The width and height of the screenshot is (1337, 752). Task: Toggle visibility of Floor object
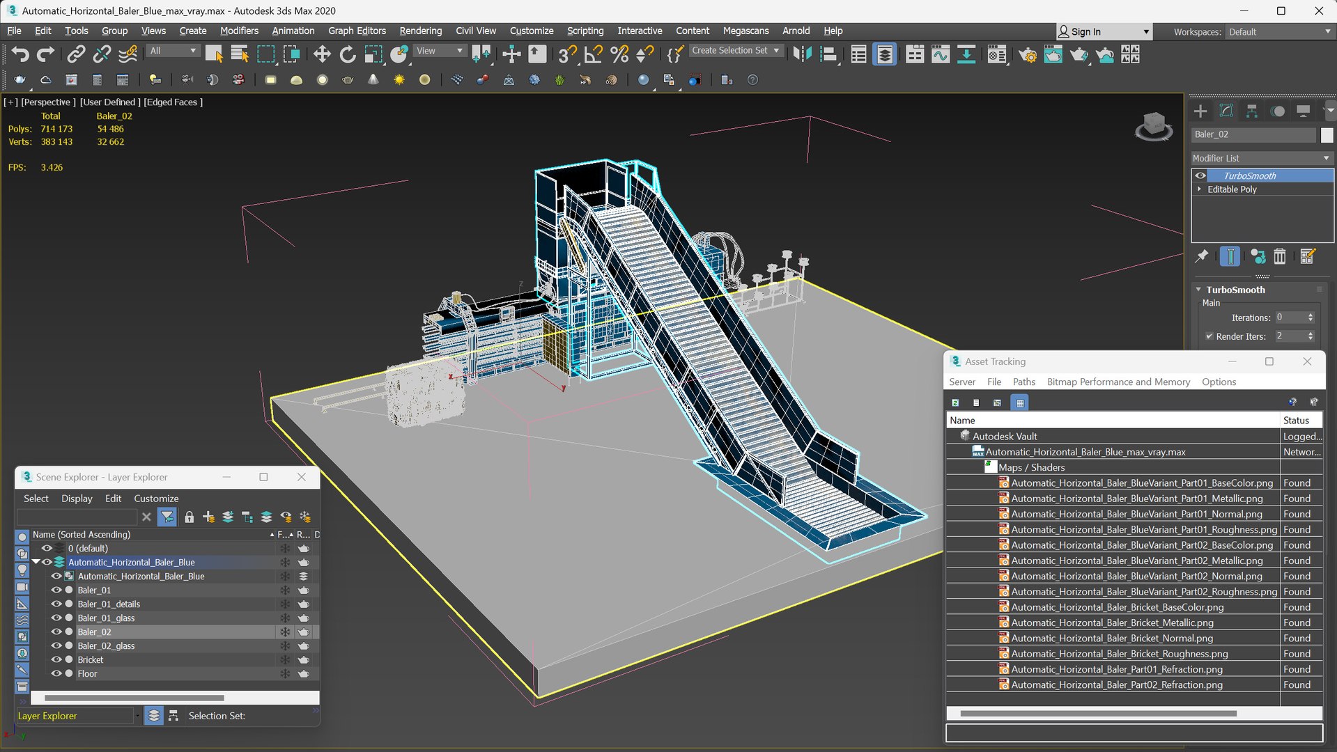[x=56, y=673]
